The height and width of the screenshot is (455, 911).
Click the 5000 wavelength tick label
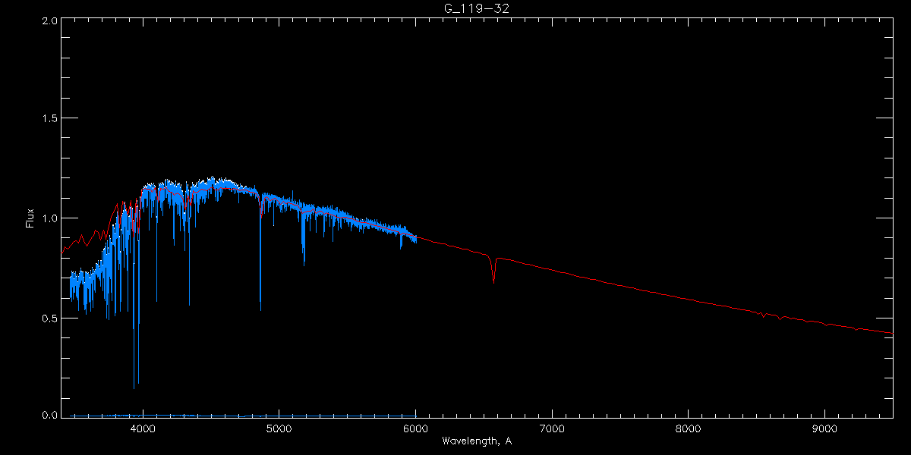pos(279,428)
